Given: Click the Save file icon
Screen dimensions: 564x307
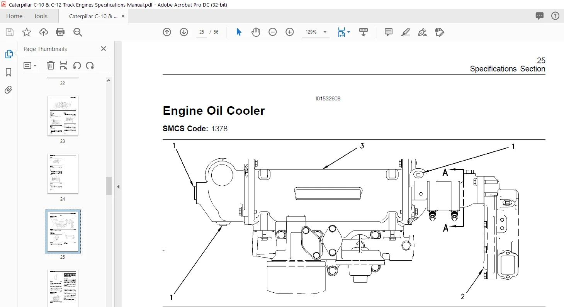Looking at the screenshot, I should [9, 32].
